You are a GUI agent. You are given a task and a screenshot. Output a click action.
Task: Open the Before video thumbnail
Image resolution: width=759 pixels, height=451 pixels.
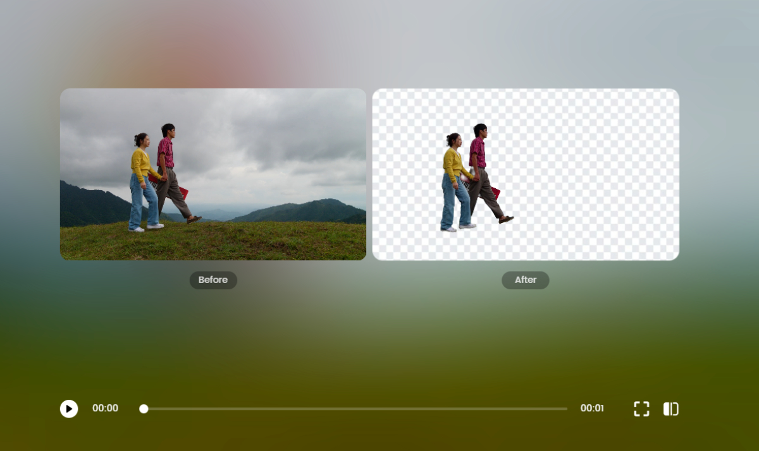pos(213,174)
